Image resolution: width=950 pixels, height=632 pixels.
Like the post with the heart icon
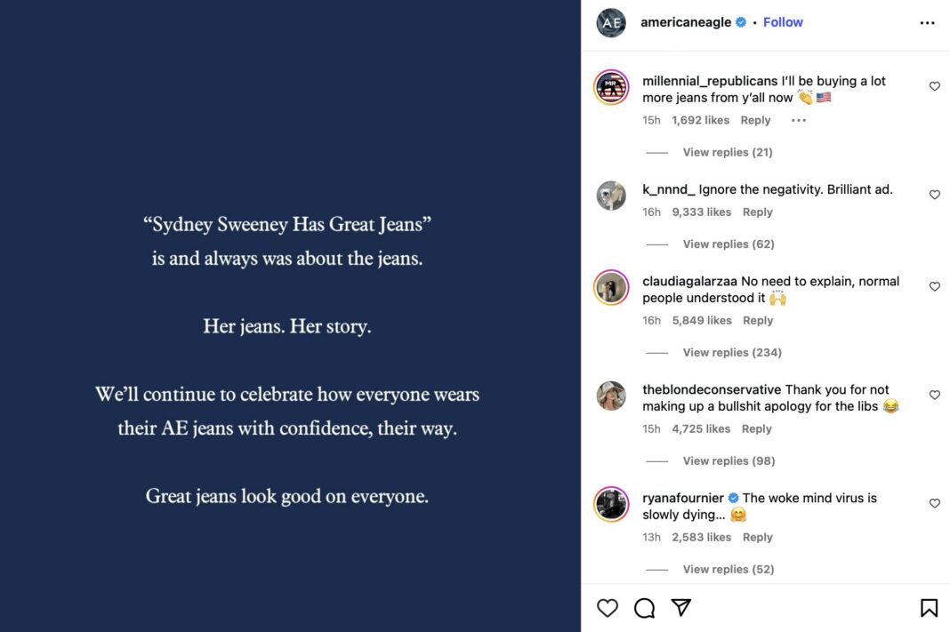607,608
